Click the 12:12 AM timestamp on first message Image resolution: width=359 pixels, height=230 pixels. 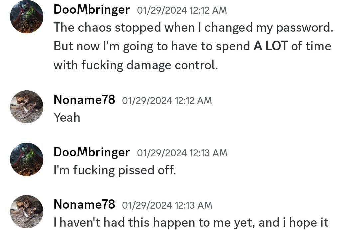pos(181,10)
